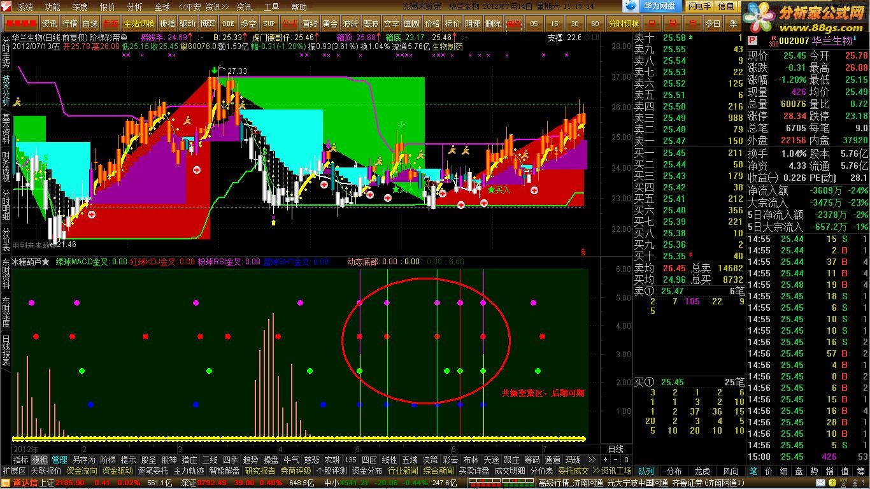Click the 行情 toolbar button
Screen dimensions: 870x489
pyautogui.click(x=69, y=24)
